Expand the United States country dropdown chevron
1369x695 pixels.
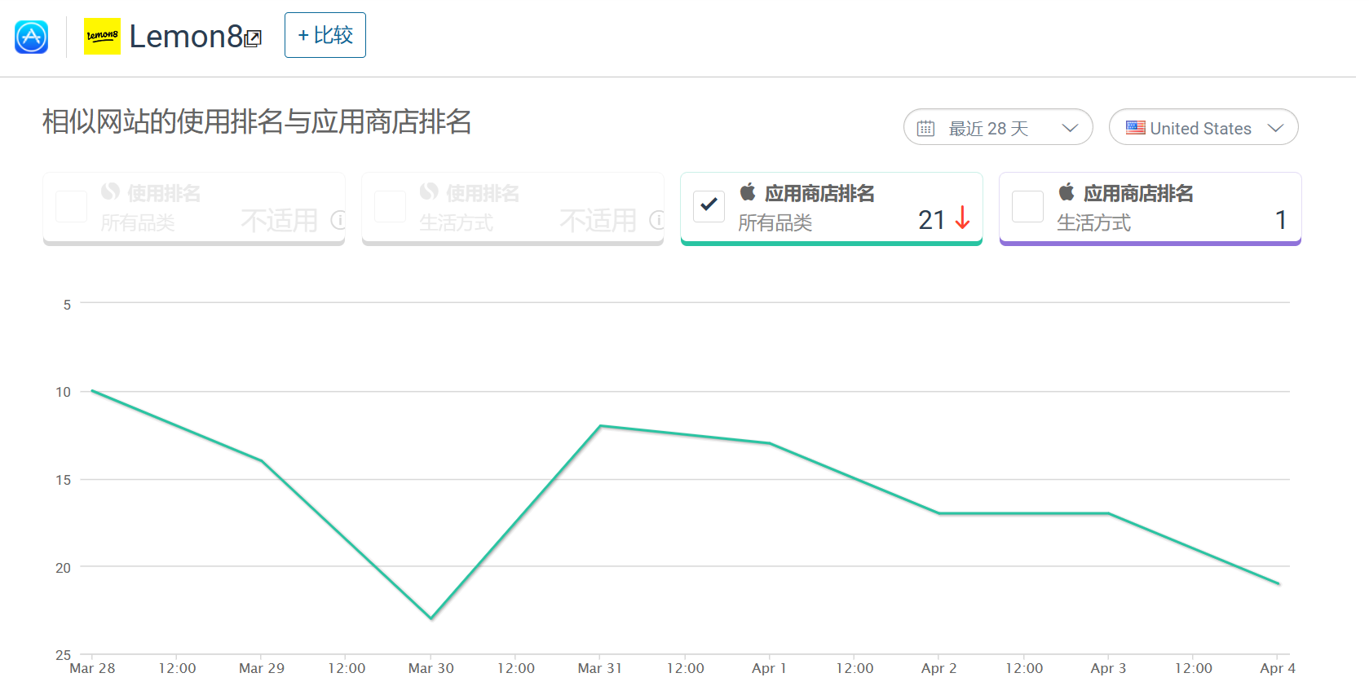1275,128
